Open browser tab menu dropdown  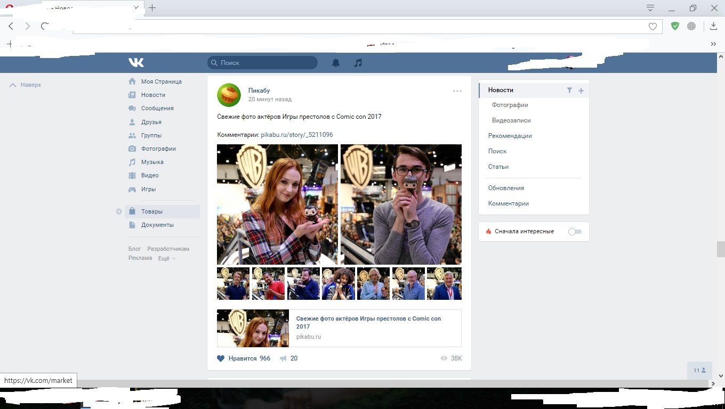[650, 8]
